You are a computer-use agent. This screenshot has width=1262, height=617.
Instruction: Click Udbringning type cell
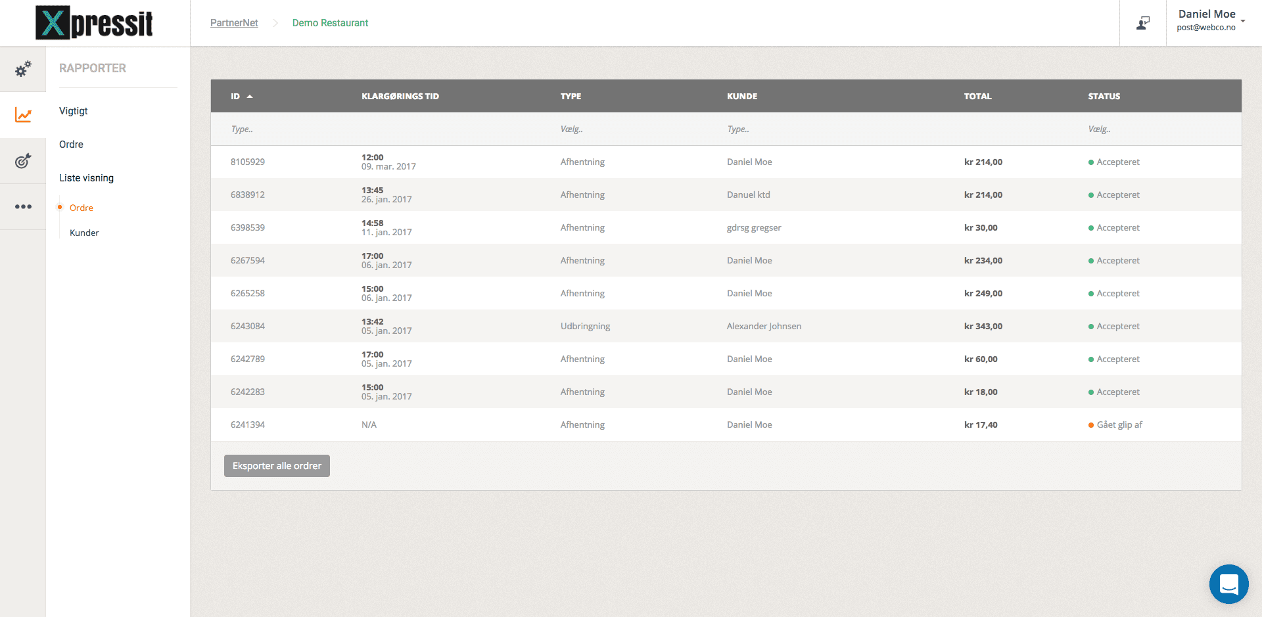tap(585, 327)
